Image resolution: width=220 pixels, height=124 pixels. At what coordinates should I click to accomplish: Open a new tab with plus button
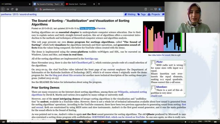99,4
